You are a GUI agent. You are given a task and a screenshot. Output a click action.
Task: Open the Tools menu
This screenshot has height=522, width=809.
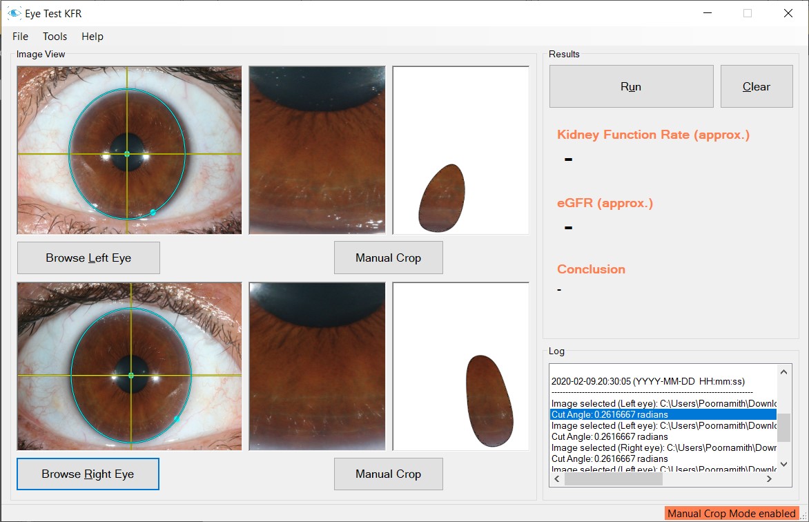click(55, 36)
